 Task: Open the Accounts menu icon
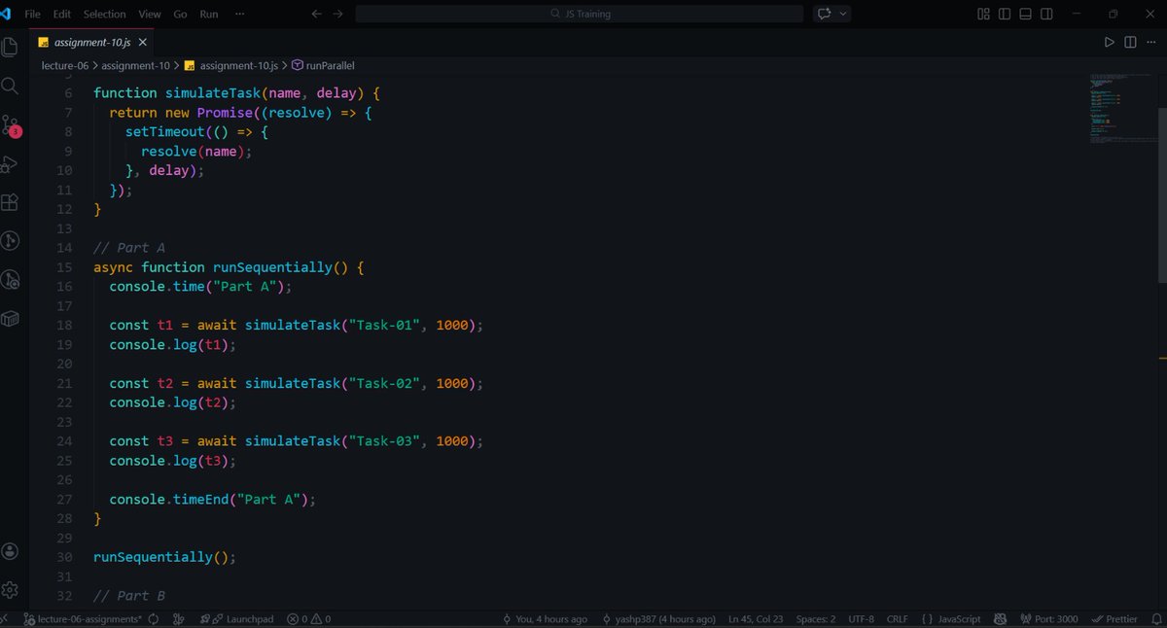[10, 551]
